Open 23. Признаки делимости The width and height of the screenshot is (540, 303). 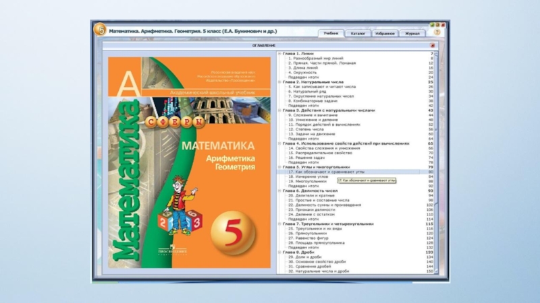click(x=311, y=209)
